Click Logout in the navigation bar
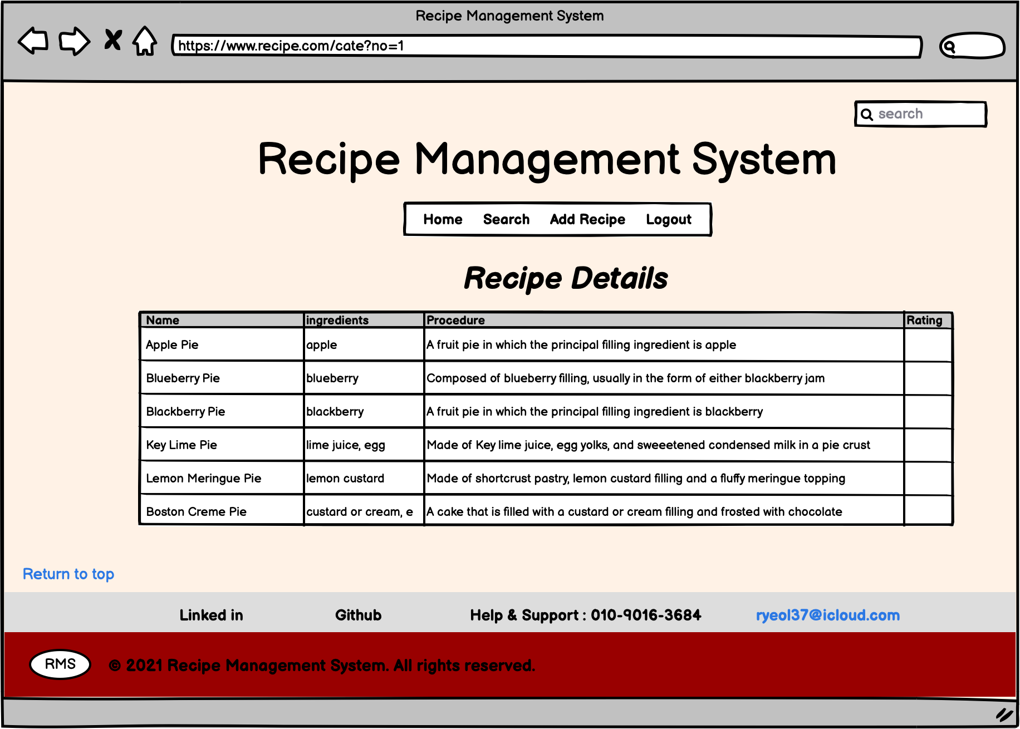The height and width of the screenshot is (729, 1020). tap(669, 219)
